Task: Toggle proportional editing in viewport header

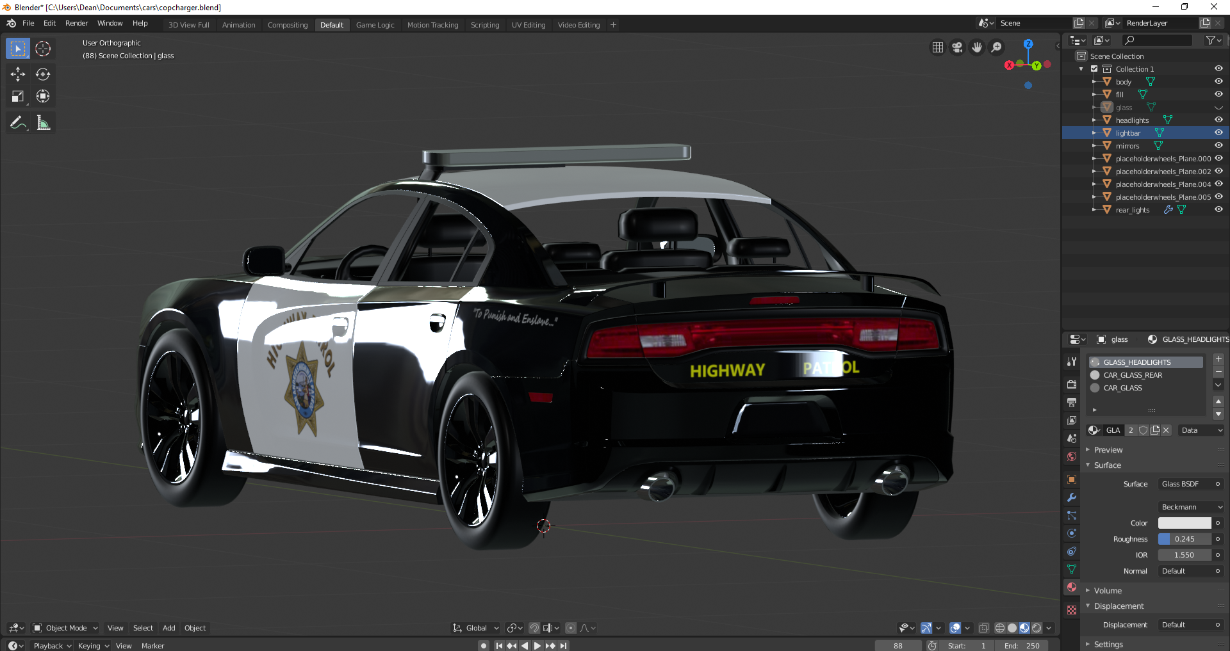Action: 571,628
